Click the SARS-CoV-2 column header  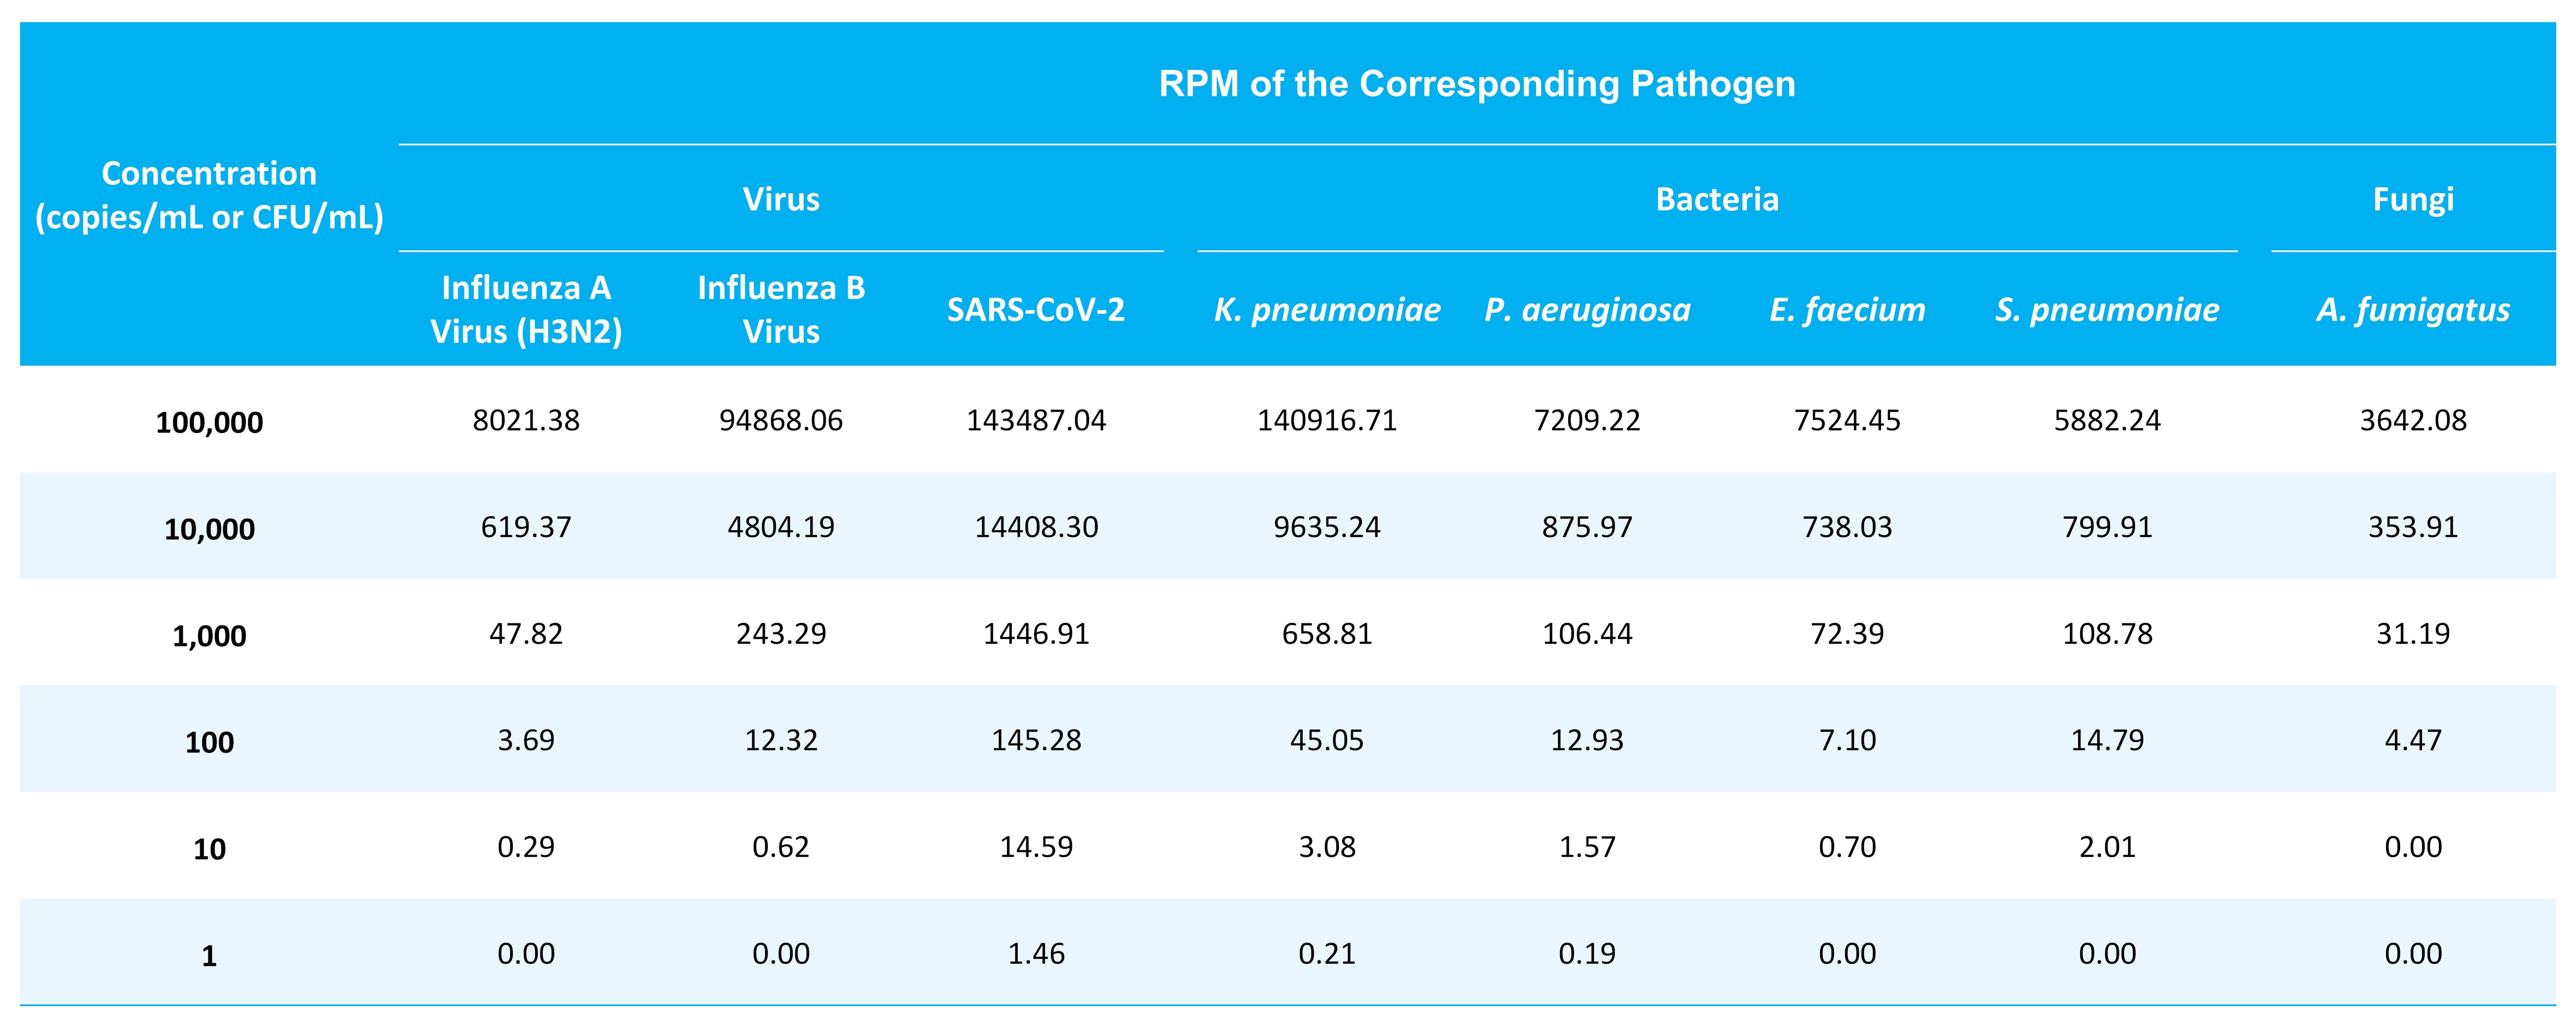[x=1036, y=310]
